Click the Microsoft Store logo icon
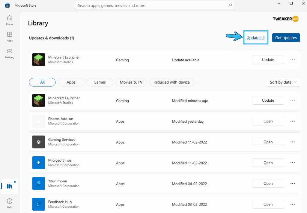 click(x=7, y=5)
